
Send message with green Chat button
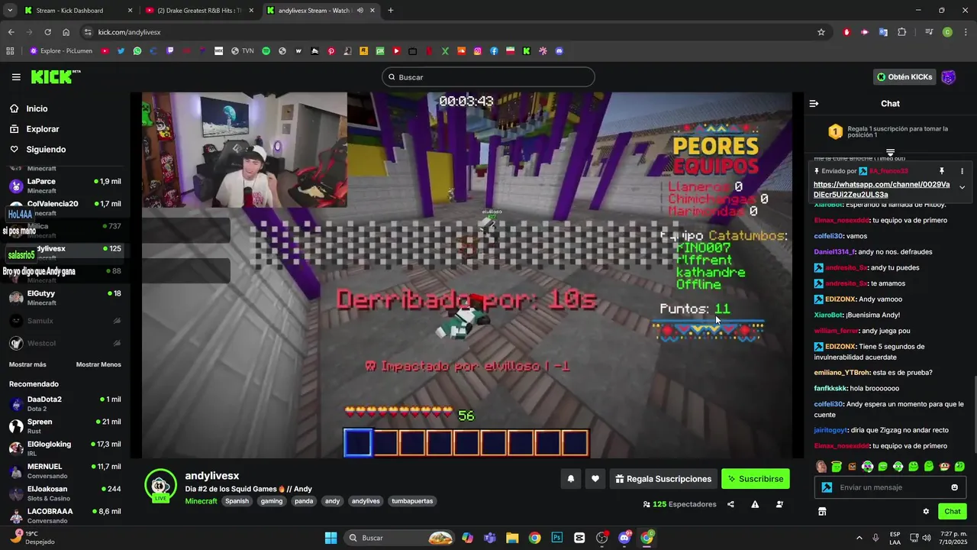point(953,512)
